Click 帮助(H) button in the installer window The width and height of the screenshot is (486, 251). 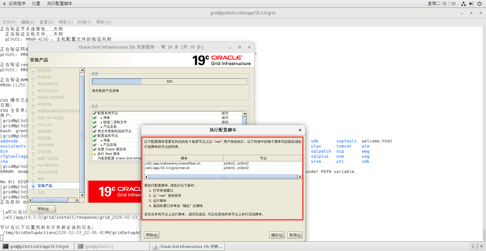[43, 209]
